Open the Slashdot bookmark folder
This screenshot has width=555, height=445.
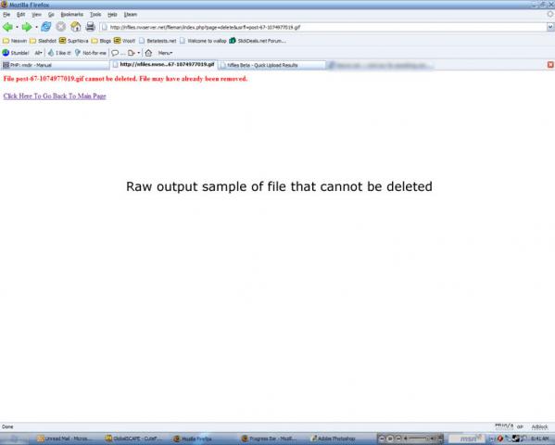point(43,41)
